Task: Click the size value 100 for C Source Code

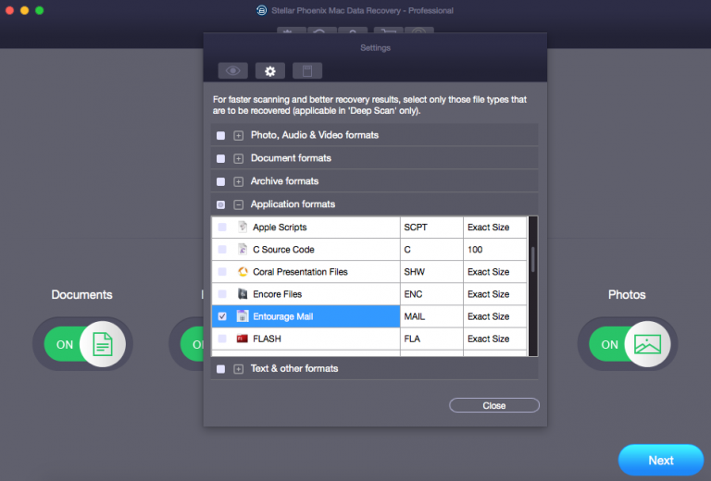Action: [475, 250]
